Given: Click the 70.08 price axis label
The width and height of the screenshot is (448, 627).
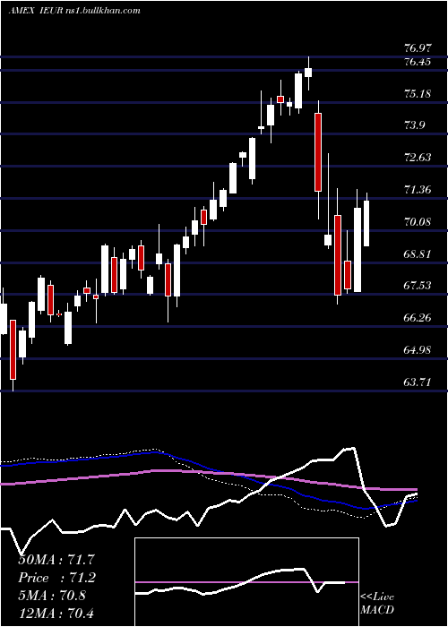Looking at the screenshot, I should (x=418, y=221).
